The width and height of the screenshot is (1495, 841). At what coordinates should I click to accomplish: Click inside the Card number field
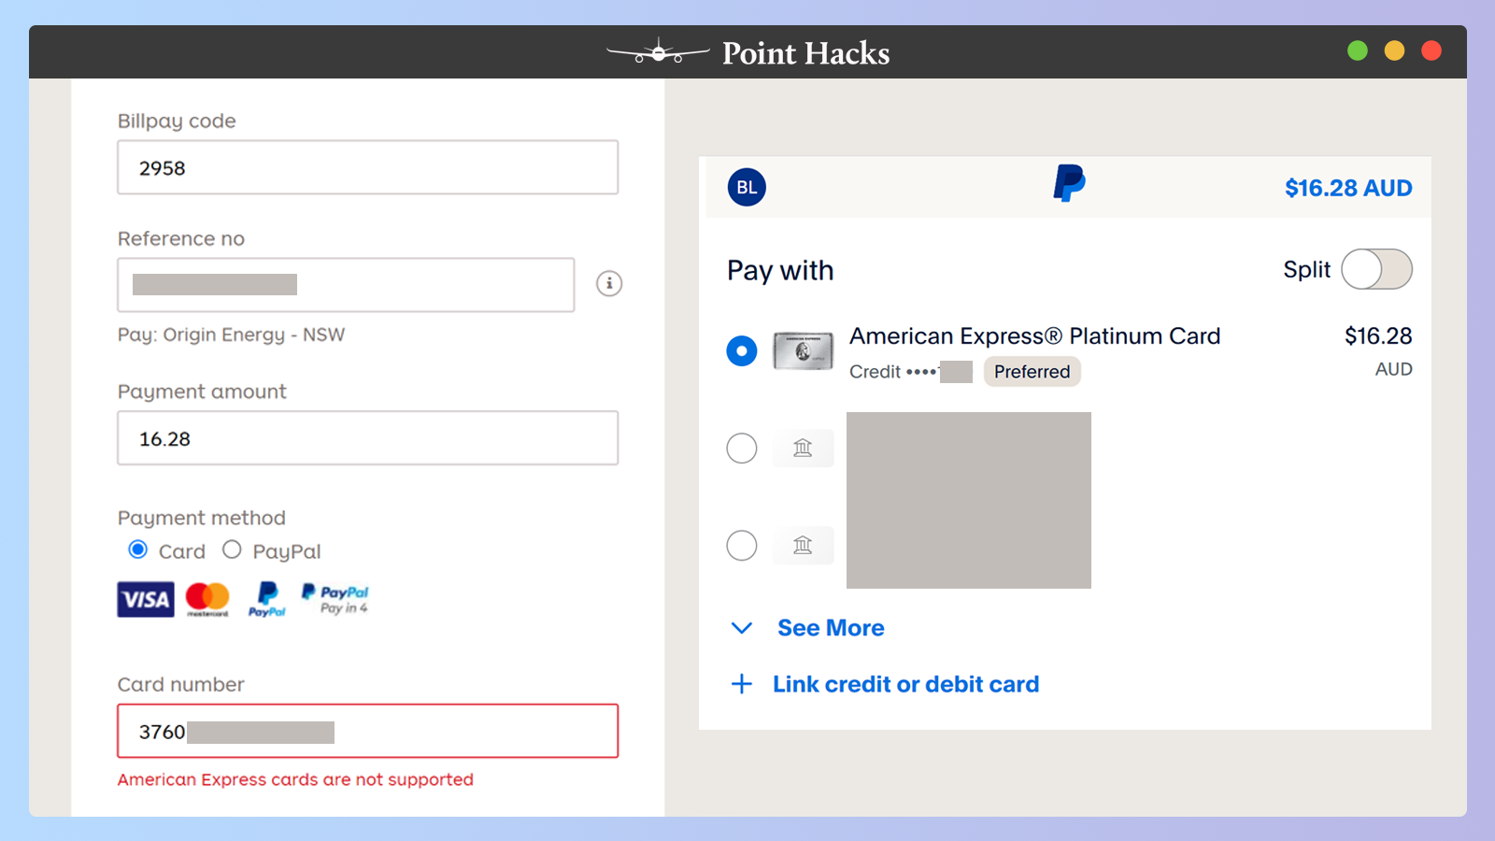pyautogui.click(x=367, y=731)
